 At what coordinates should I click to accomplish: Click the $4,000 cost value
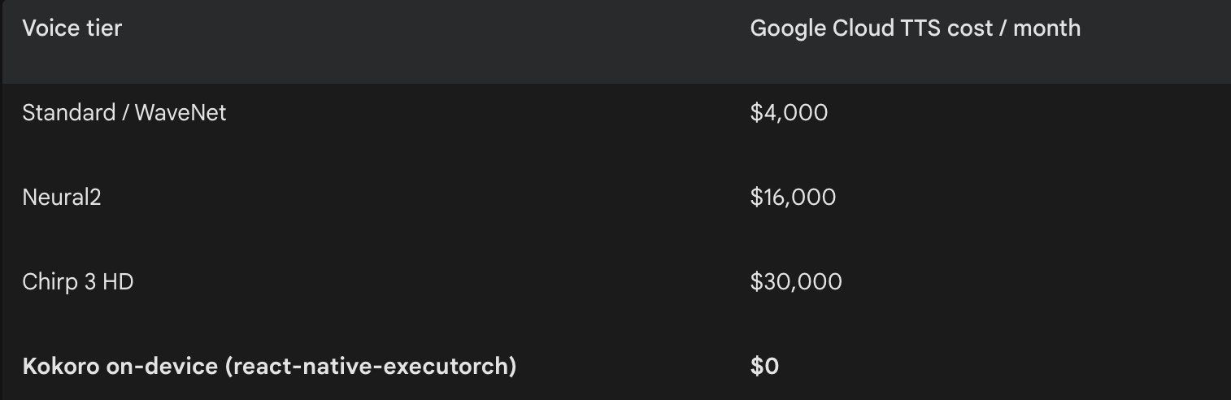pyautogui.click(x=789, y=113)
